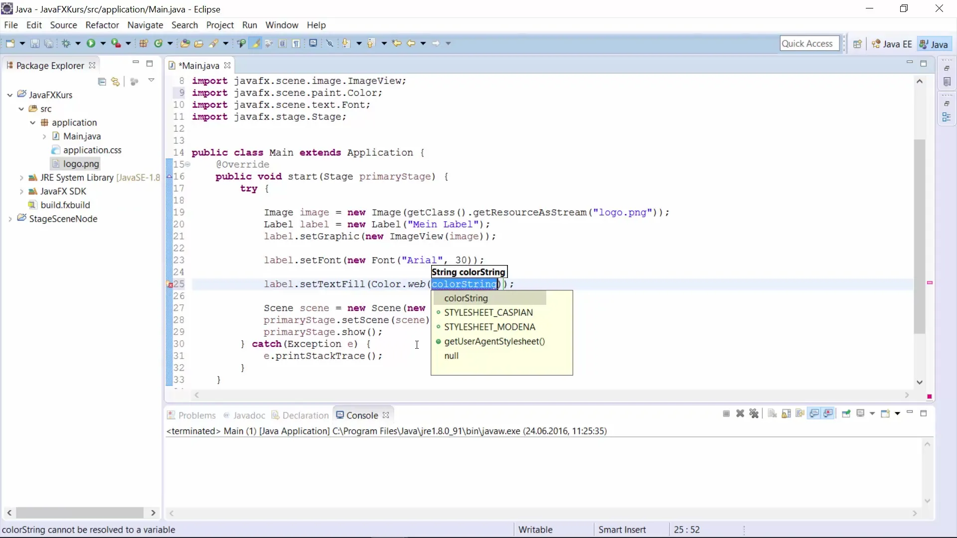
Task: Click the red error marker in overview ruler
Action: (x=930, y=283)
